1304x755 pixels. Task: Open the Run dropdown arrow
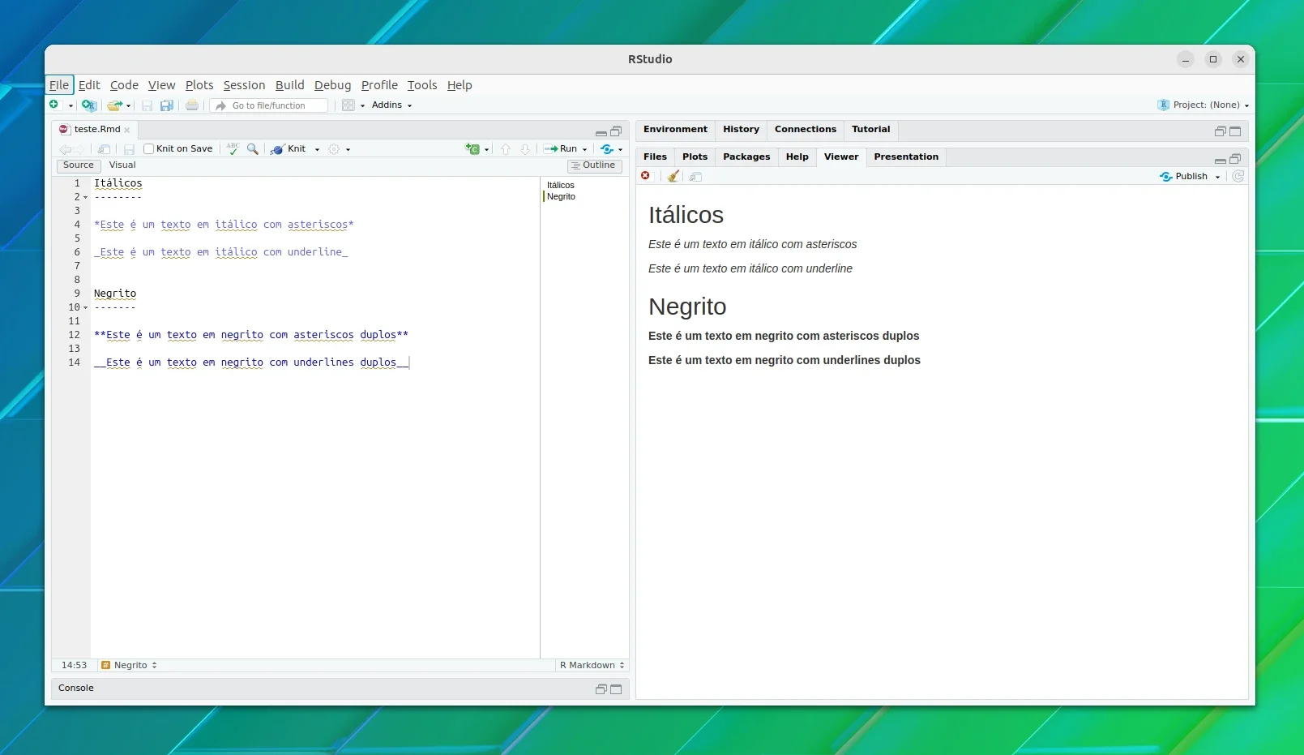[x=584, y=150]
